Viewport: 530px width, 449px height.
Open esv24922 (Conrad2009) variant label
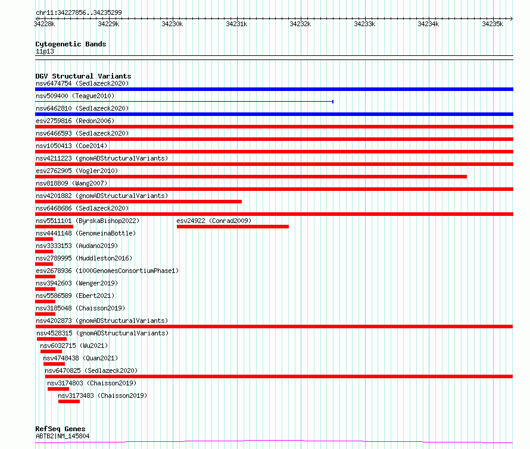[214, 221]
